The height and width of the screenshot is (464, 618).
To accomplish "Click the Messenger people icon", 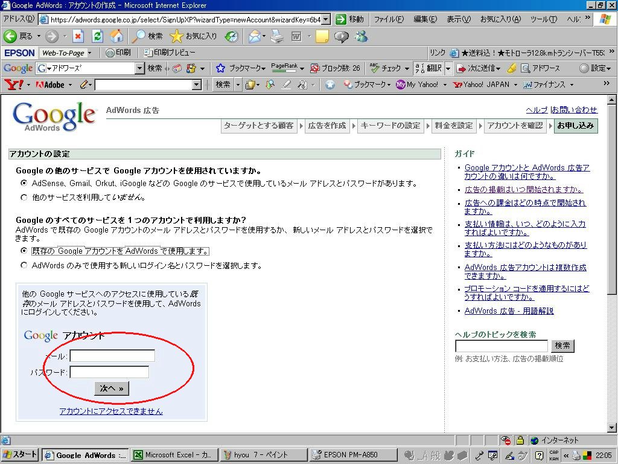I will click(x=361, y=37).
